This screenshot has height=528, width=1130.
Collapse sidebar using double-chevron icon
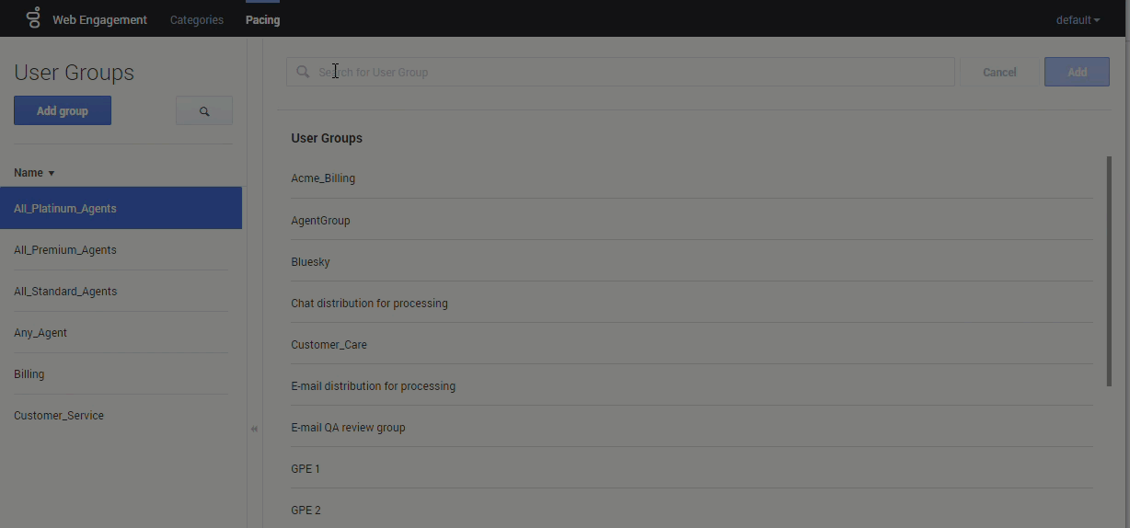[255, 429]
